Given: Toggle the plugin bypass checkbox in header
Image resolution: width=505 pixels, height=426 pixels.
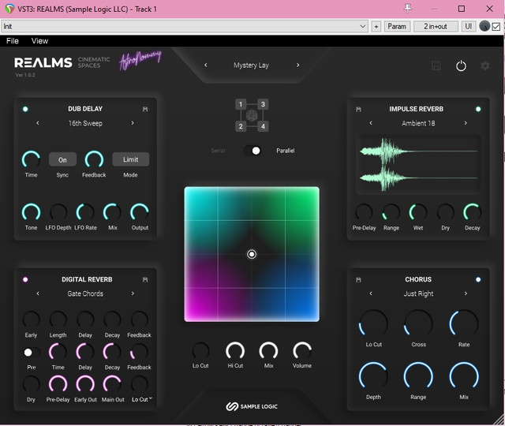Looking at the screenshot, I should click(x=496, y=26).
